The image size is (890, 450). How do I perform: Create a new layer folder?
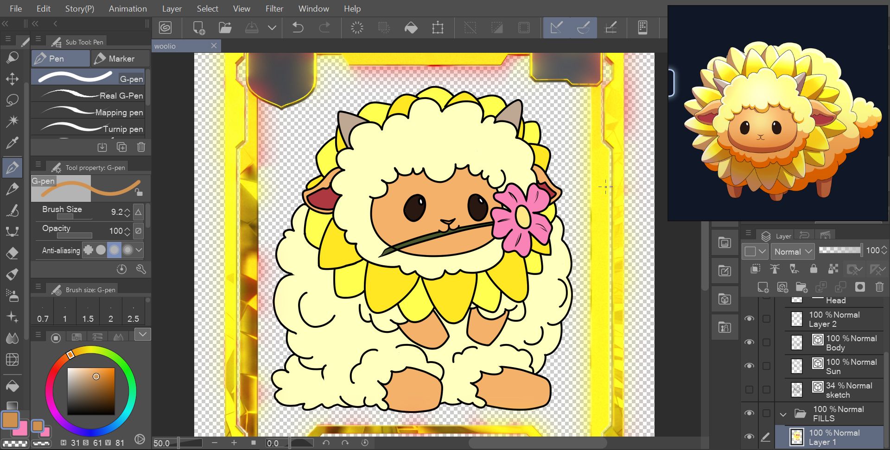801,287
